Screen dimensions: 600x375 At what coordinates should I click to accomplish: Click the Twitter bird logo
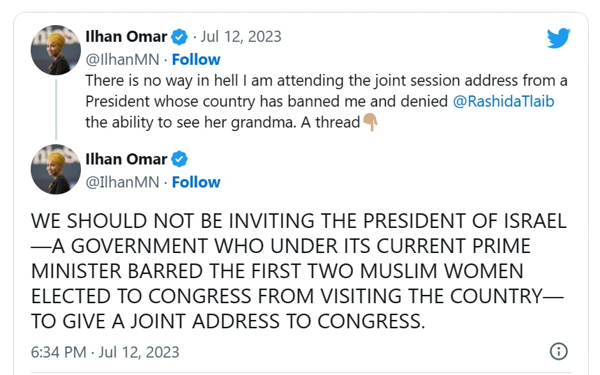pyautogui.click(x=558, y=38)
